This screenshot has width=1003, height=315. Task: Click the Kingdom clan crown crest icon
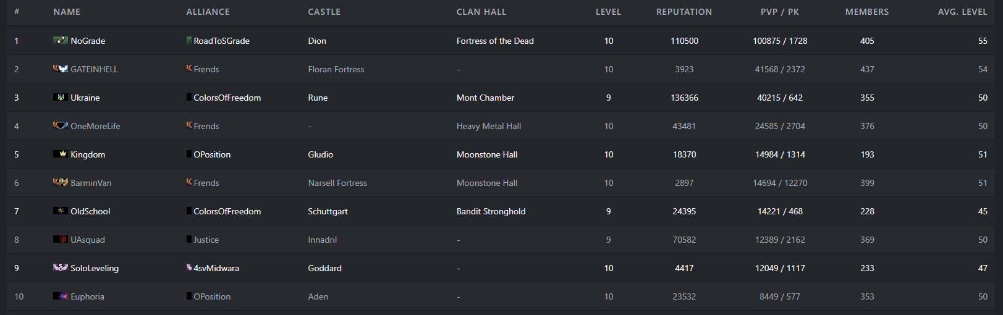tap(60, 154)
